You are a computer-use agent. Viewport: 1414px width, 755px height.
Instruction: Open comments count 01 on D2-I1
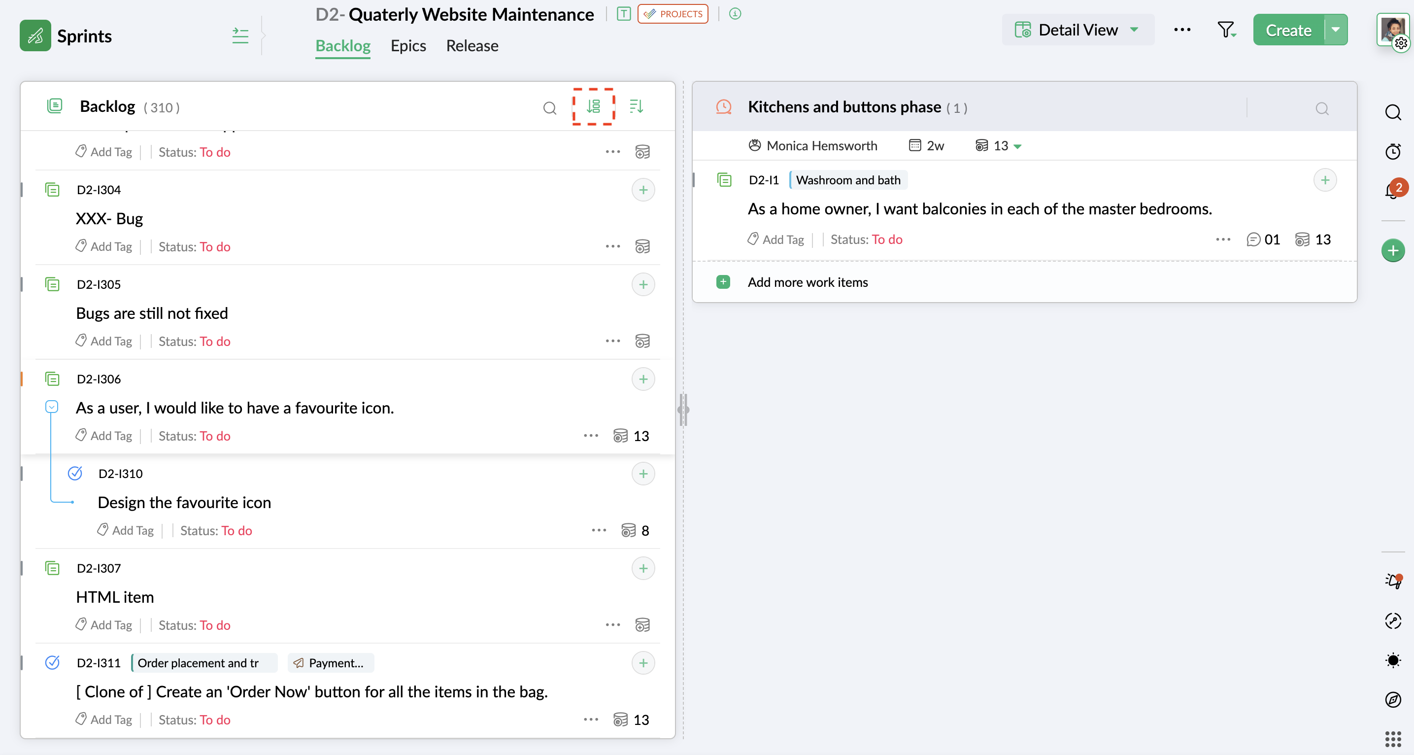point(1263,240)
